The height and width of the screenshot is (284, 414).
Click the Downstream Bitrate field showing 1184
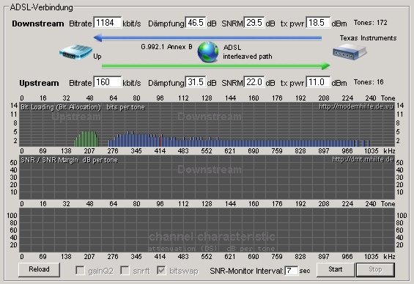coord(108,23)
